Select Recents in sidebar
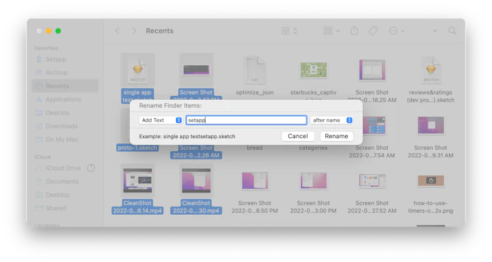 click(x=65, y=86)
